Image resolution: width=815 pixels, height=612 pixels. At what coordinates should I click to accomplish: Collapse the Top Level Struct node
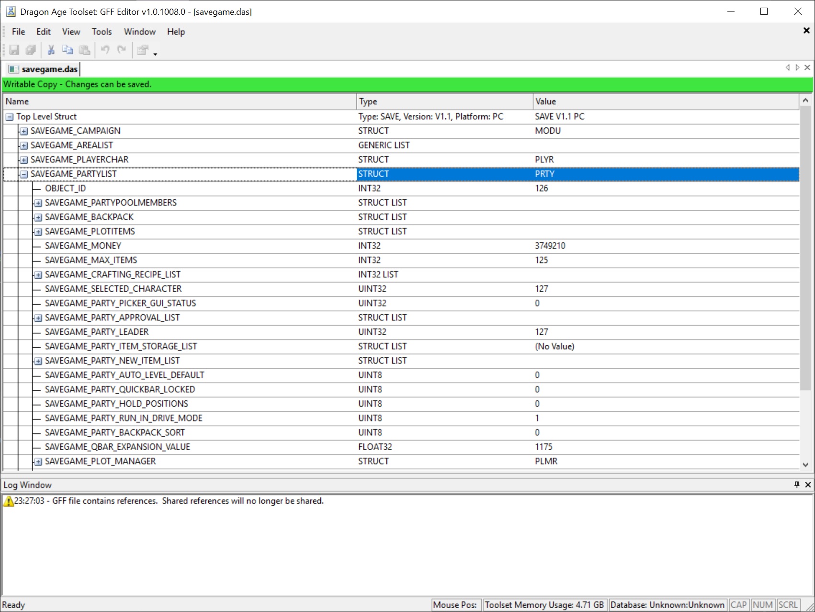tap(10, 117)
